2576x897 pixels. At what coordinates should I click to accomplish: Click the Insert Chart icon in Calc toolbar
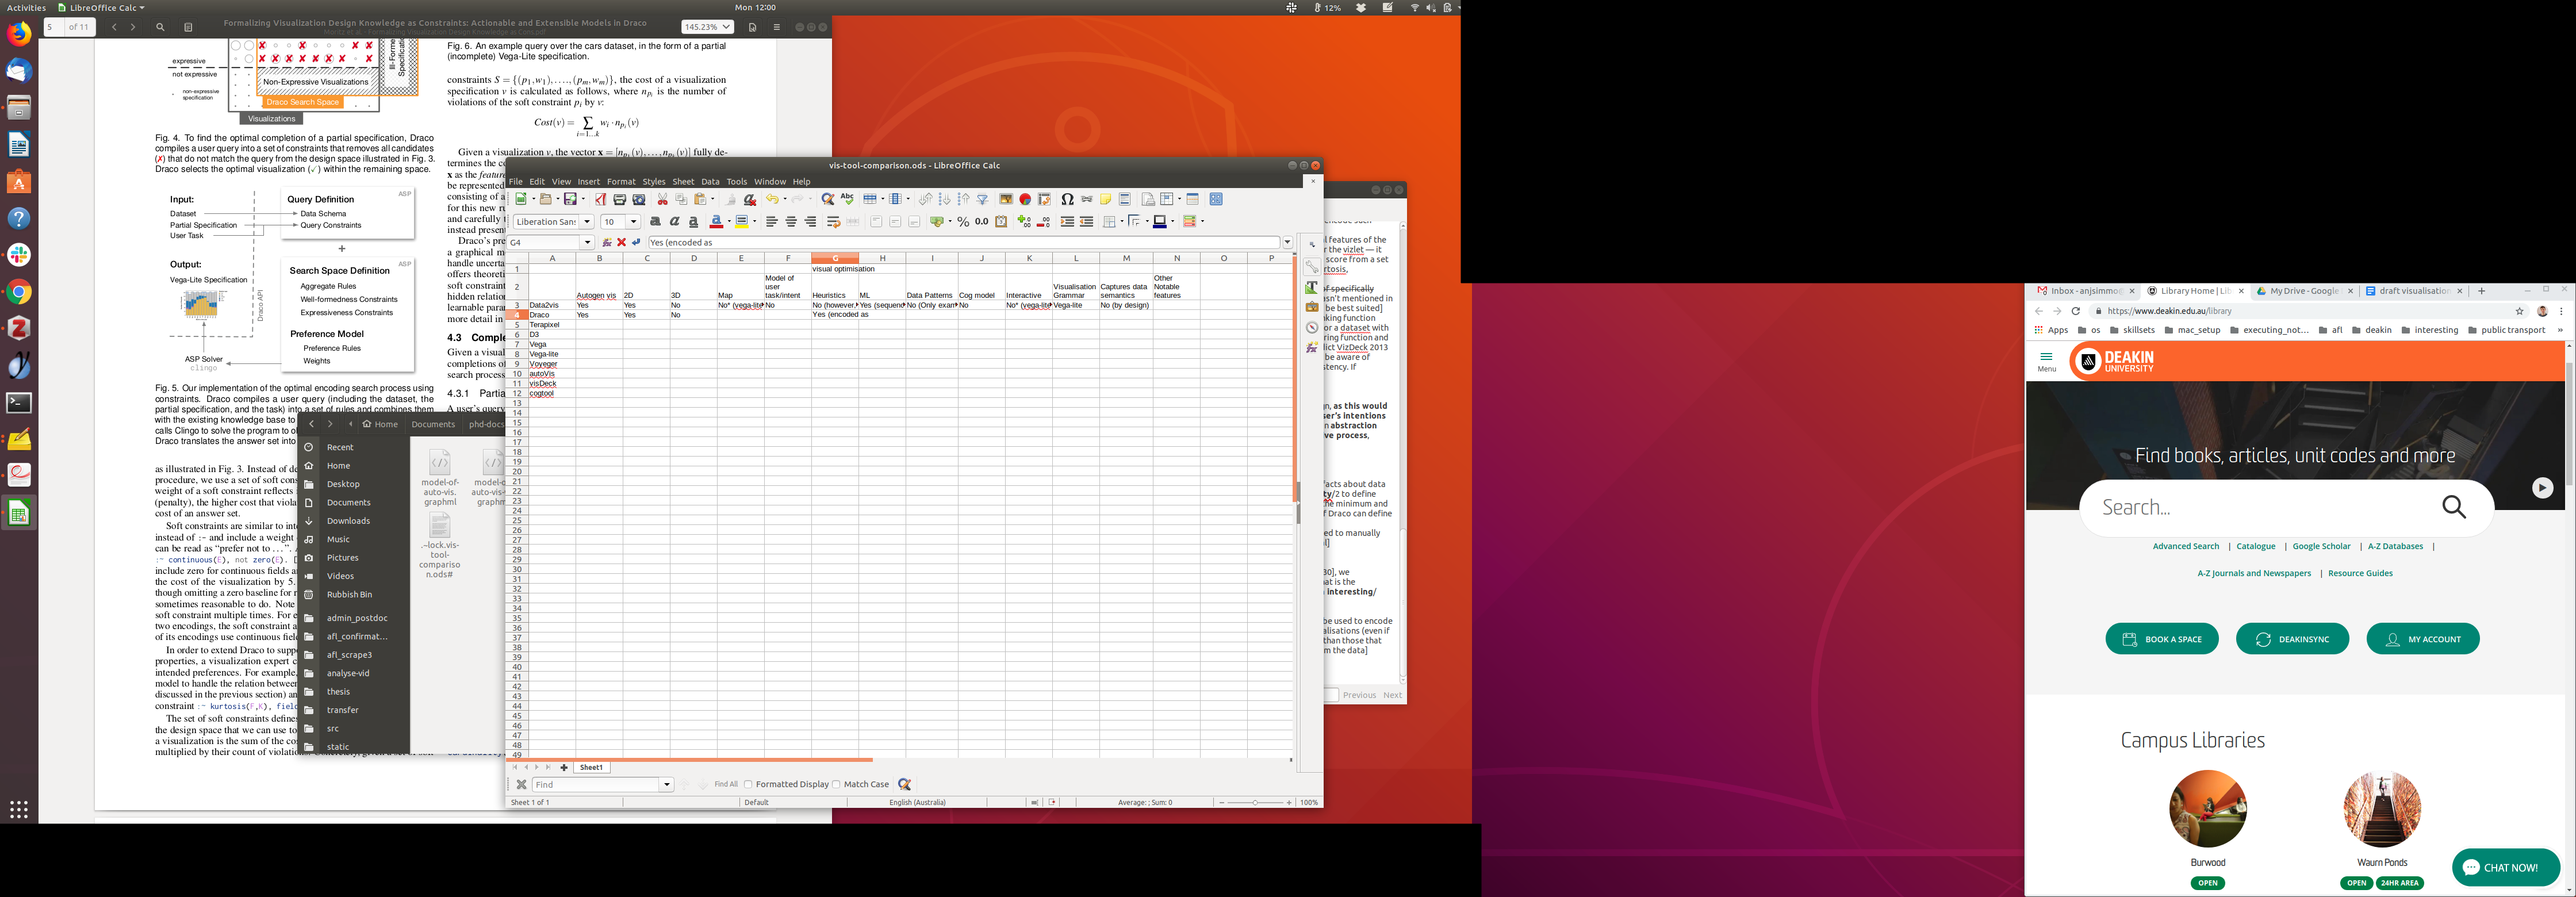pyautogui.click(x=1025, y=199)
